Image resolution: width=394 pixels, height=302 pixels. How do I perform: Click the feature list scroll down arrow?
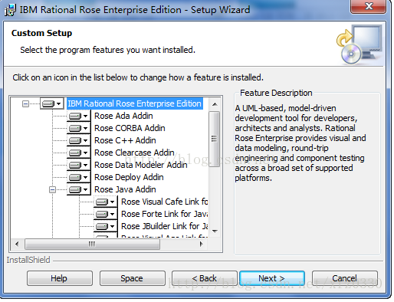click(215, 231)
